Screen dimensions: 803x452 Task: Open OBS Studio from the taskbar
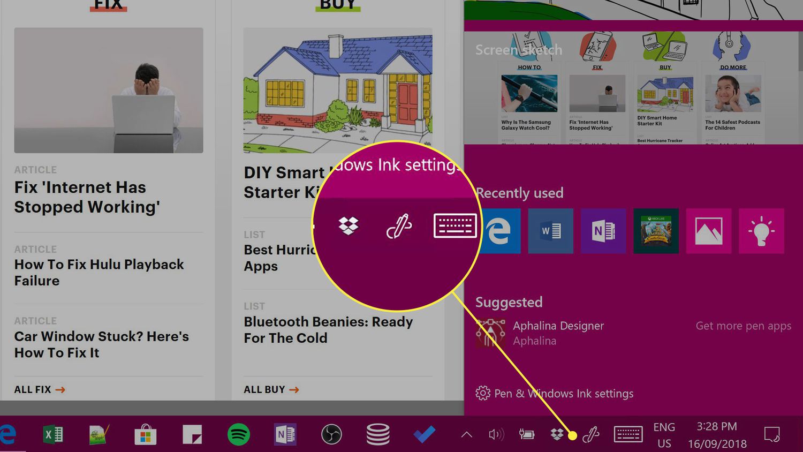click(x=331, y=434)
